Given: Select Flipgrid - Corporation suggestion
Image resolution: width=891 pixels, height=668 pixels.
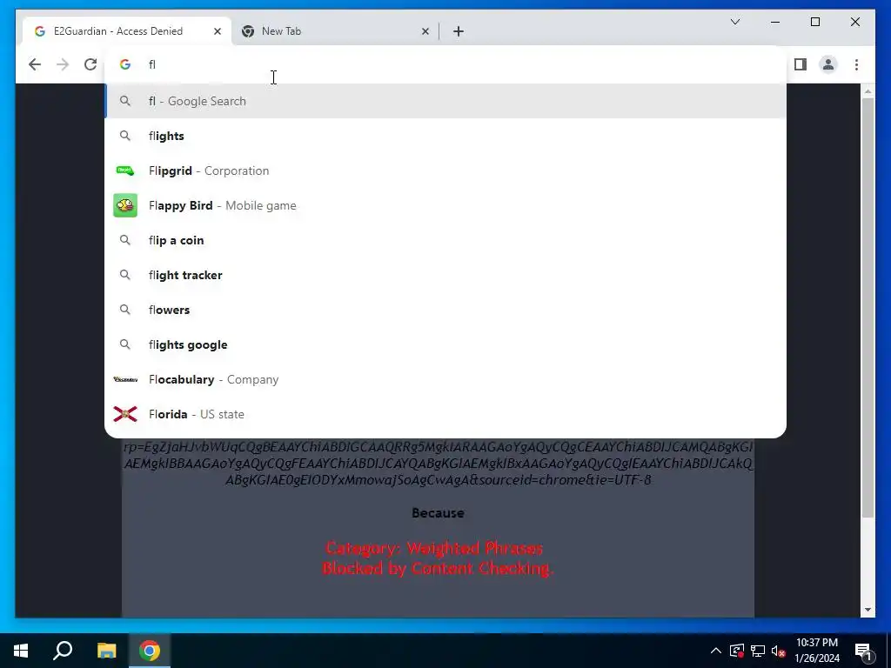Looking at the screenshot, I should [x=445, y=170].
